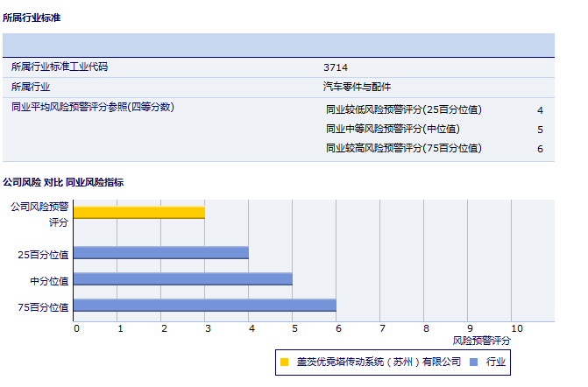Click the 风险预警评分 x-axis title
Viewport: 588px width, 387px height.
point(482,340)
